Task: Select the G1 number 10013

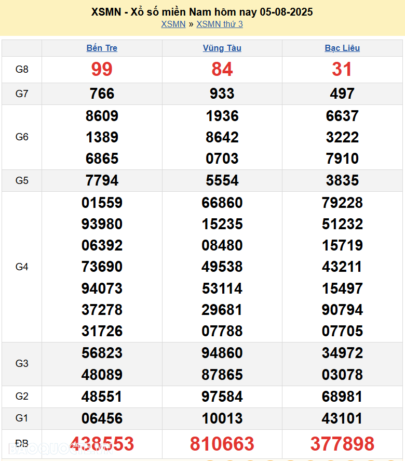Action: click(x=222, y=418)
